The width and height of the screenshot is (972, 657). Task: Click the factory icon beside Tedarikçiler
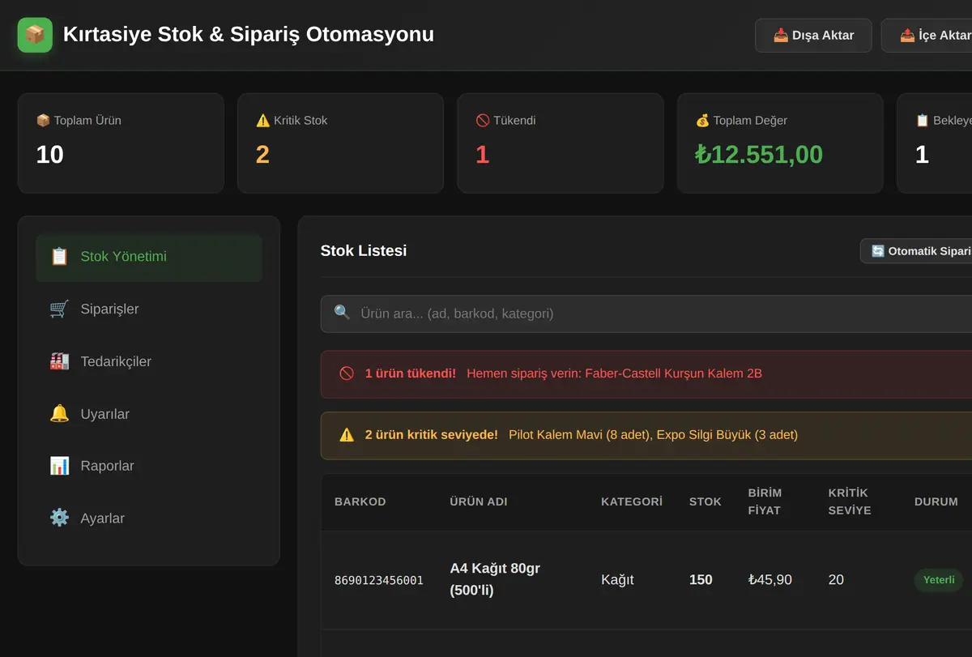click(x=59, y=361)
